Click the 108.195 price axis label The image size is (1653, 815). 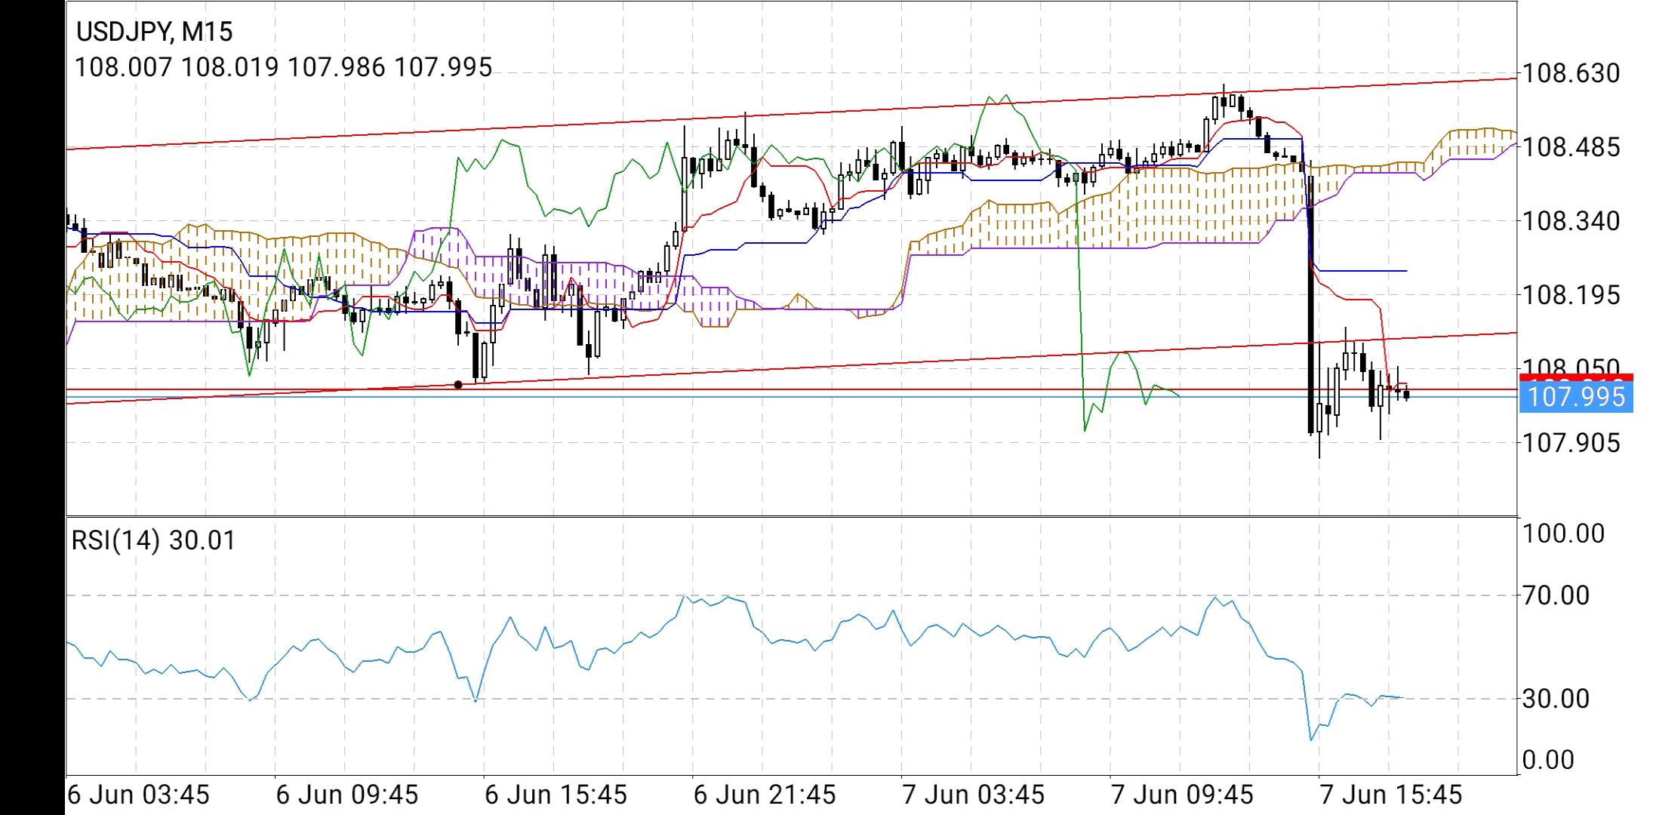point(1571,295)
